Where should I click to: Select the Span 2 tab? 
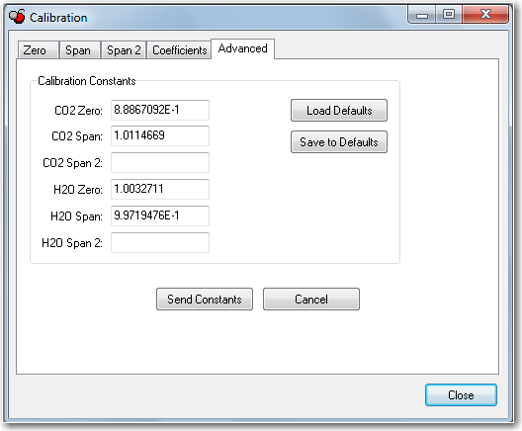click(124, 50)
